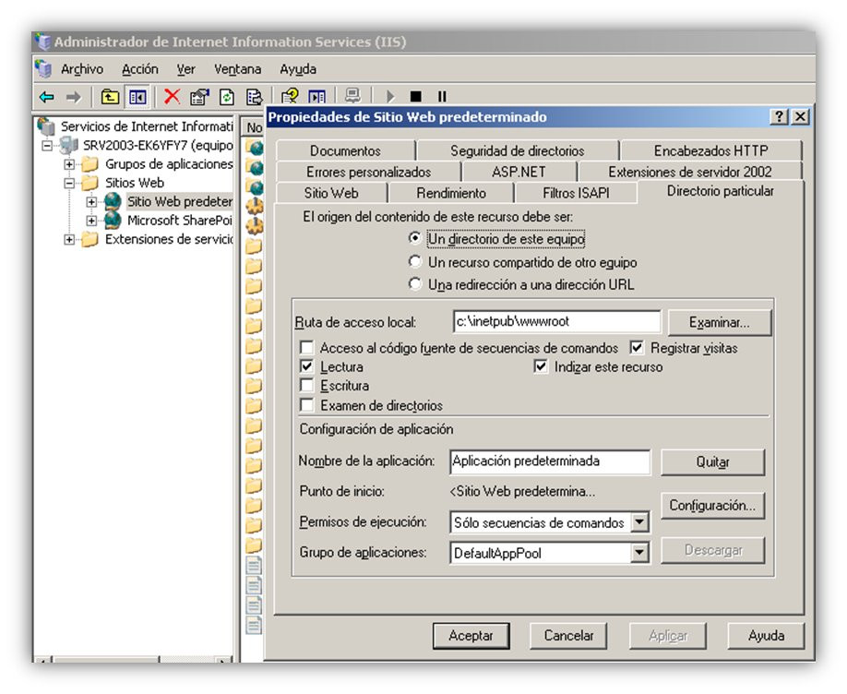
Task: Click the Examinar... button
Action: 720,323
